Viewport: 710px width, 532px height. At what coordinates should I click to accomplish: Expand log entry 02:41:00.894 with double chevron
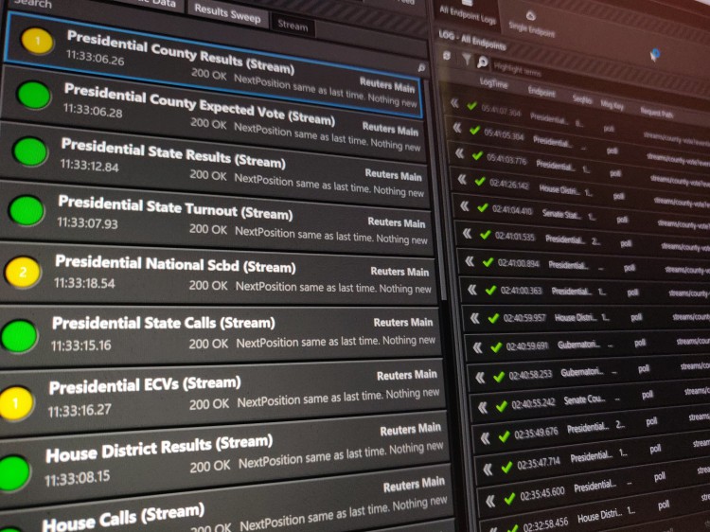470,261
